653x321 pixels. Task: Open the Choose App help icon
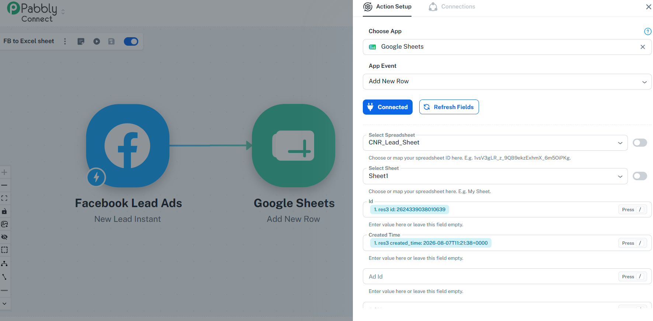tap(647, 31)
